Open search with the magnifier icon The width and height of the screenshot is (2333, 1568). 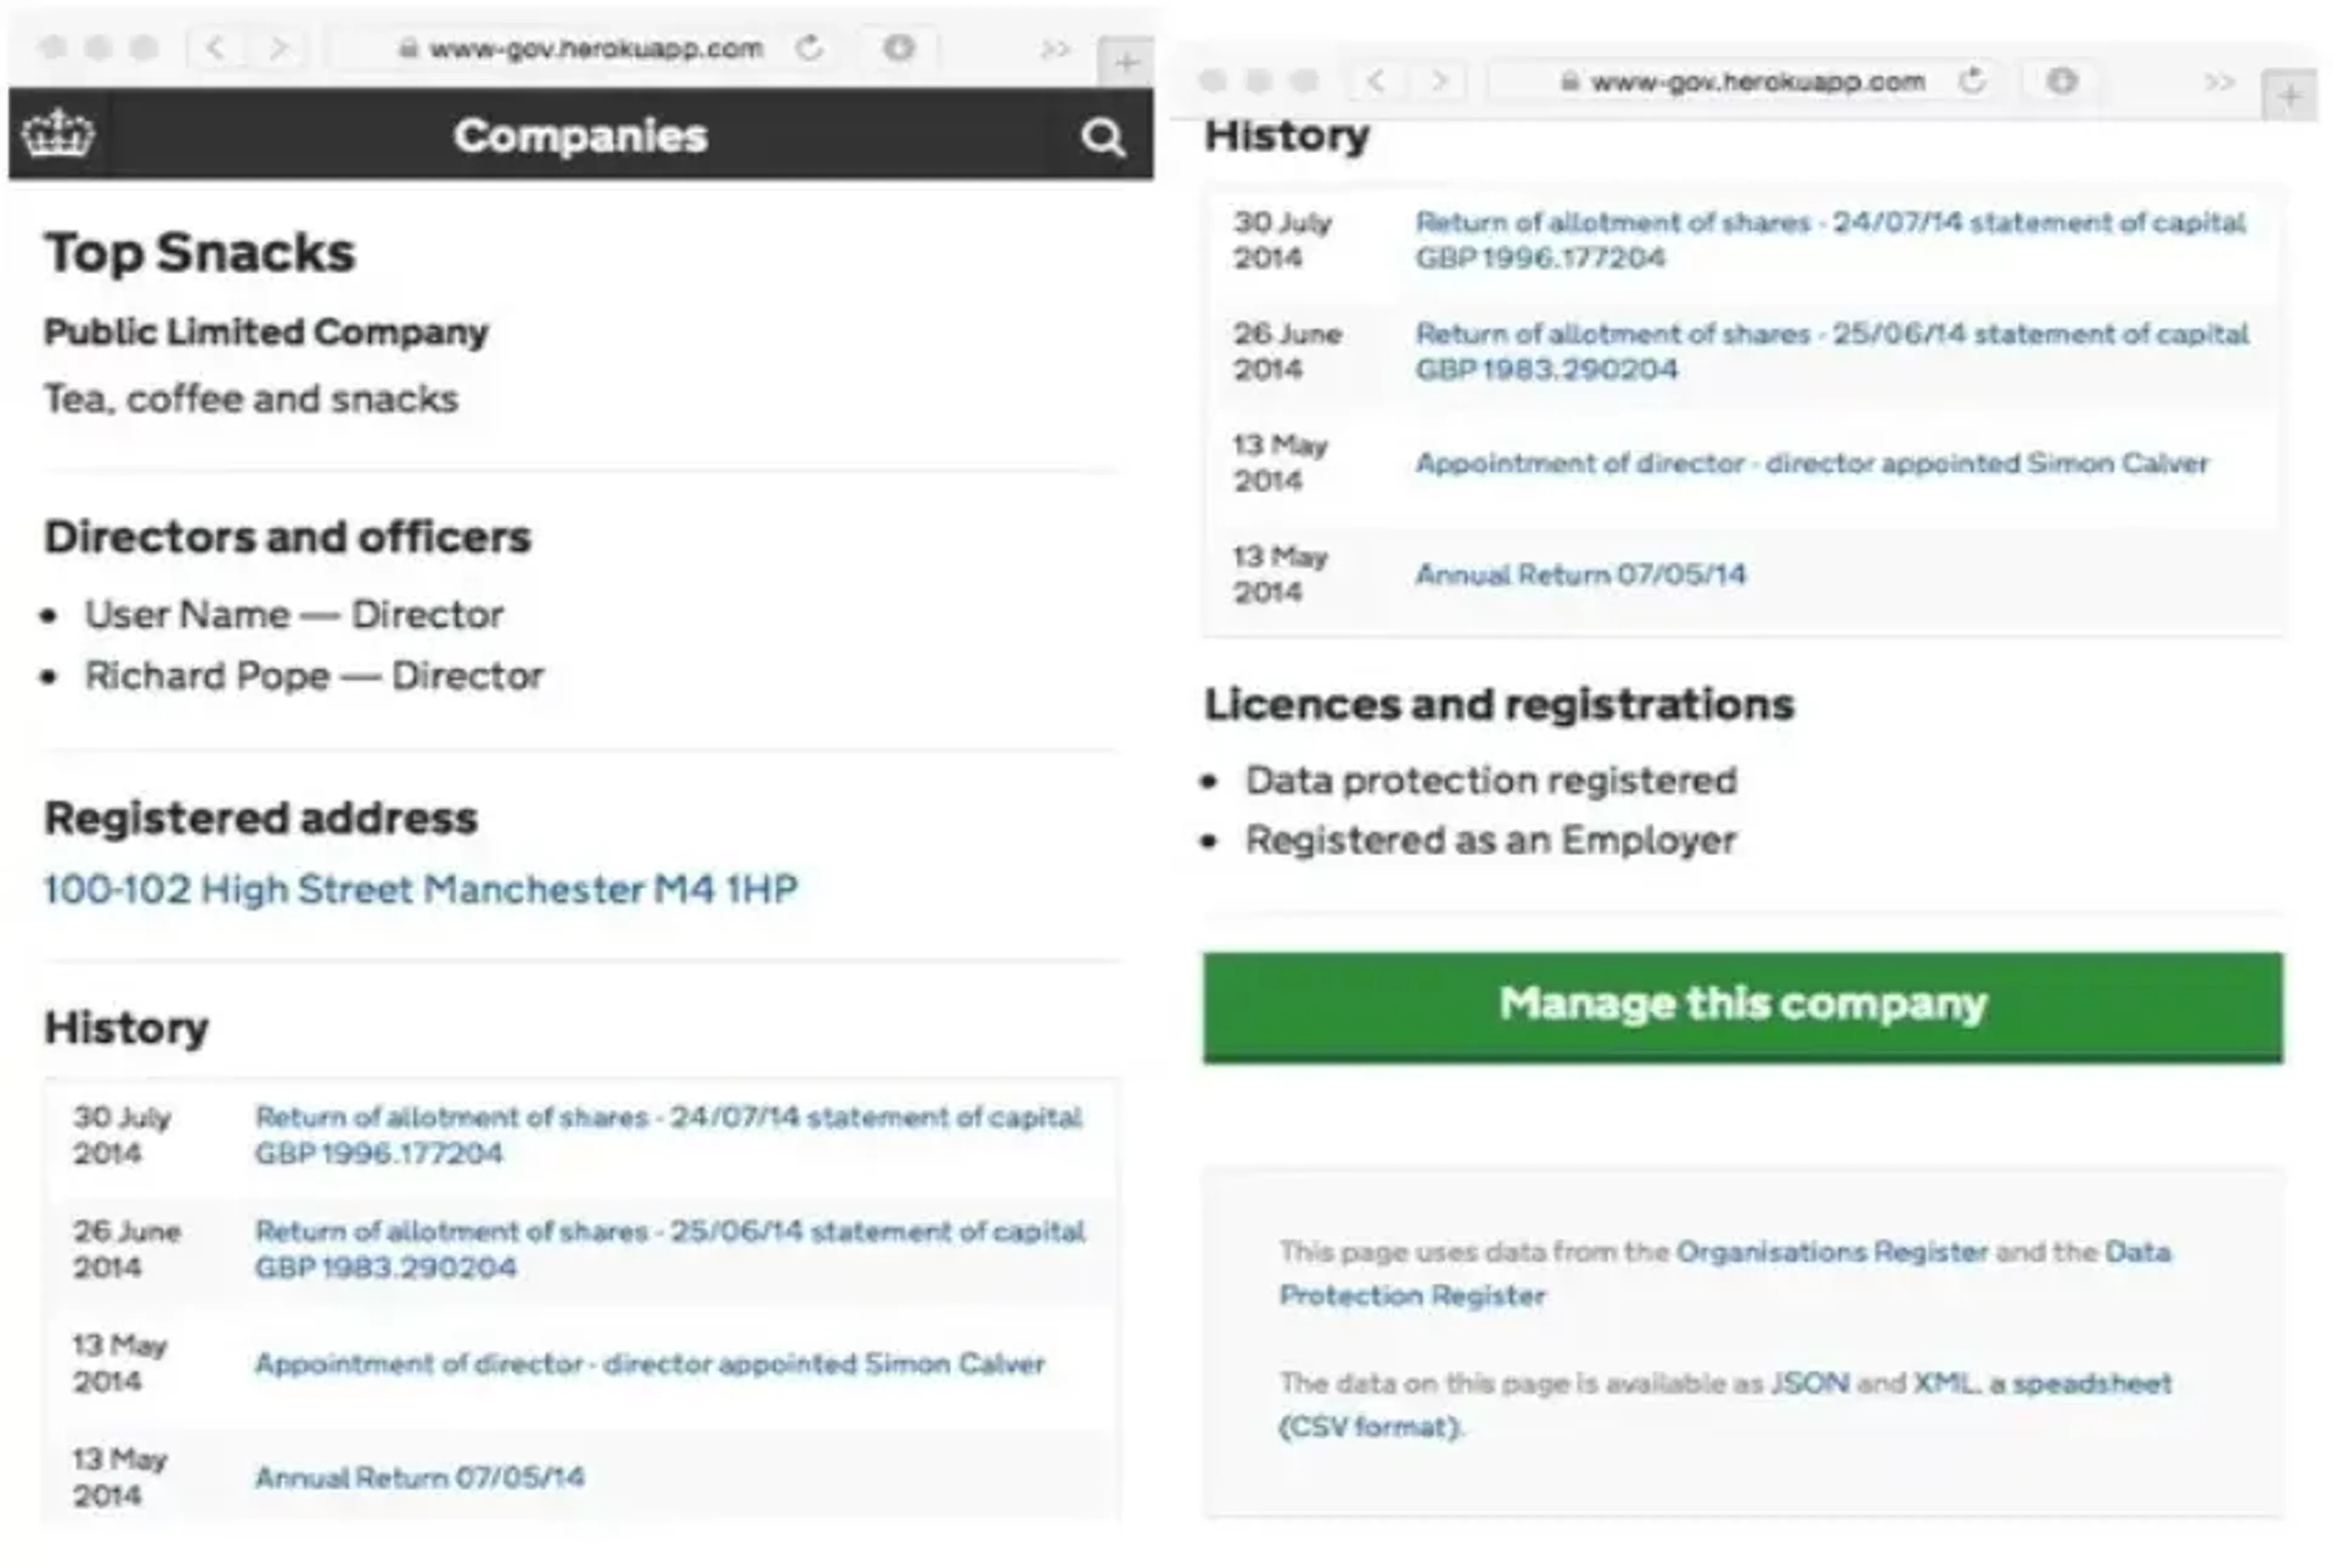[1101, 136]
